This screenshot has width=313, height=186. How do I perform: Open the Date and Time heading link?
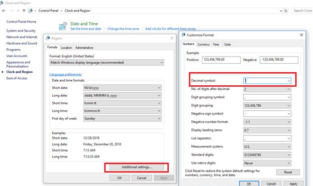(x=84, y=24)
